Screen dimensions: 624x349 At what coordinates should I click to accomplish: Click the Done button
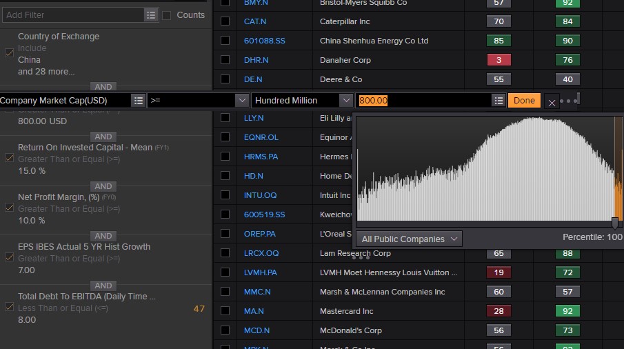(524, 100)
